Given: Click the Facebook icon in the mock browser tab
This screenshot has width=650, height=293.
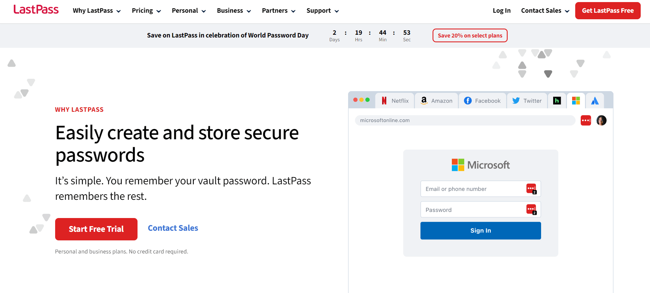Looking at the screenshot, I should pos(468,101).
